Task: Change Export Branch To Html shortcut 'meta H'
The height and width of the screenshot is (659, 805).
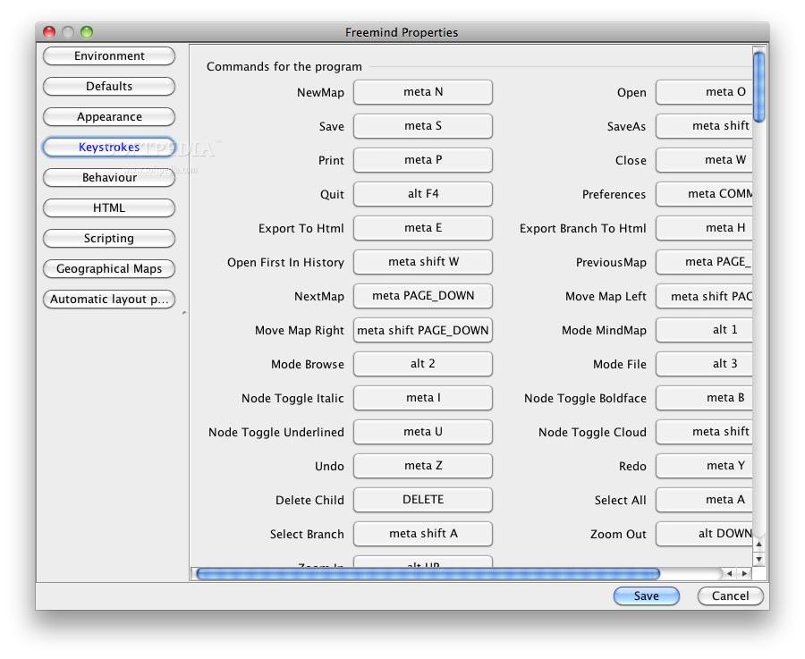Action: (705, 227)
